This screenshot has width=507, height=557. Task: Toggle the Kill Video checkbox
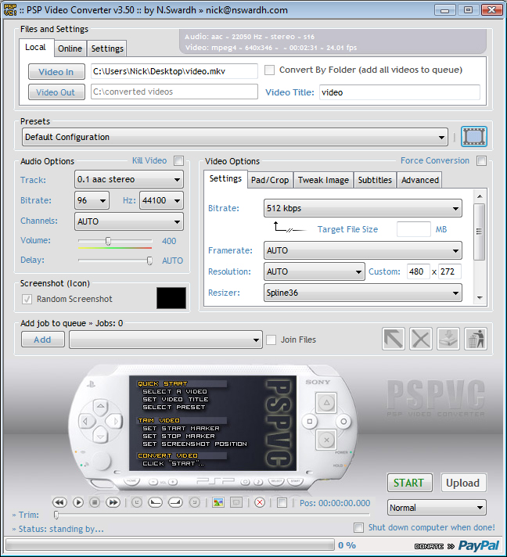(x=178, y=161)
